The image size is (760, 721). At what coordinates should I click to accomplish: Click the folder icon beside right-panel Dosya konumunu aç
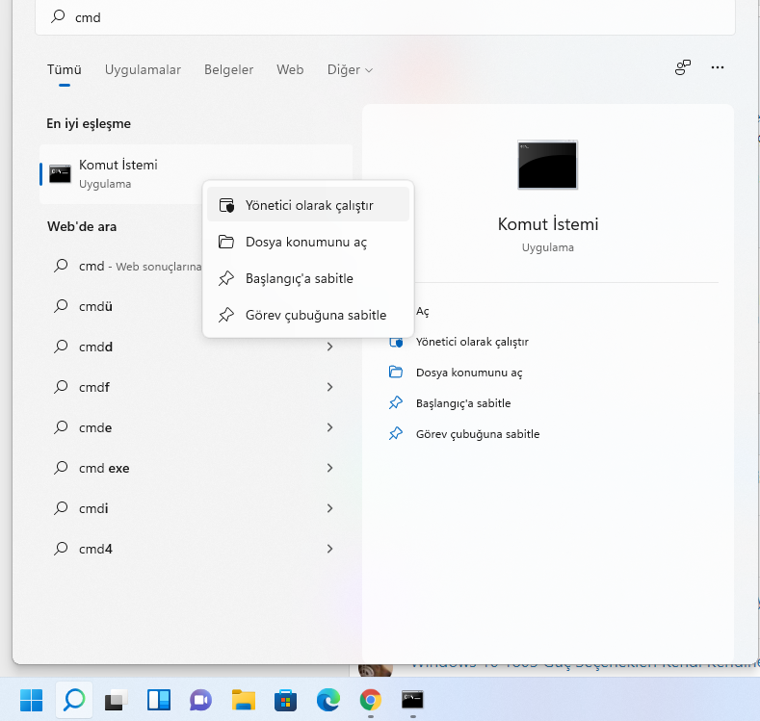click(396, 372)
